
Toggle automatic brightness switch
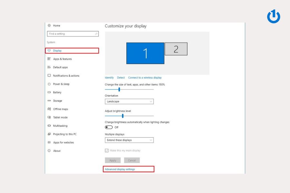point(109,127)
